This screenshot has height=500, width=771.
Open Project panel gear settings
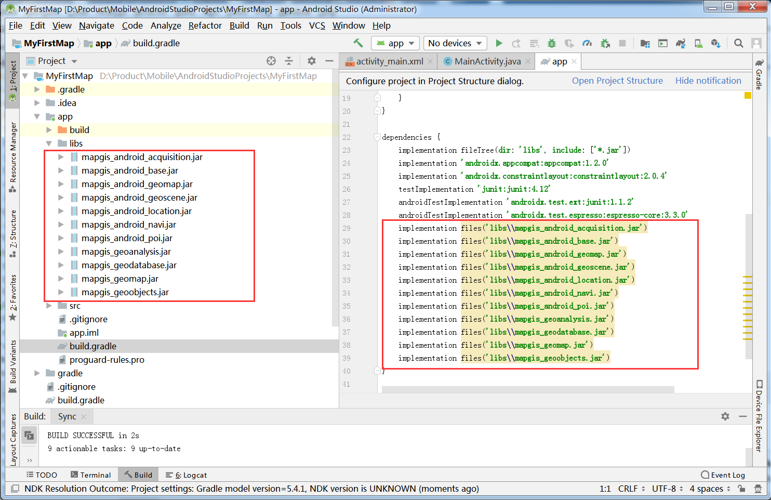coord(312,61)
